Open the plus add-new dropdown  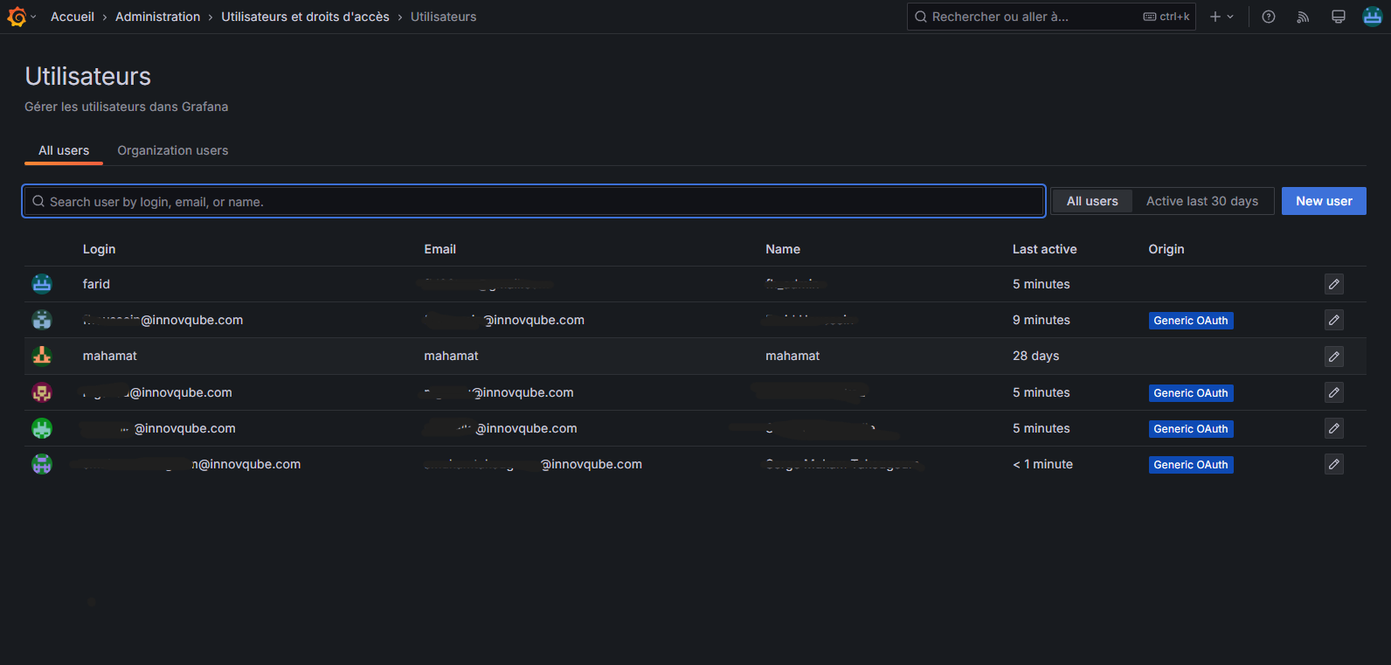[1221, 17]
